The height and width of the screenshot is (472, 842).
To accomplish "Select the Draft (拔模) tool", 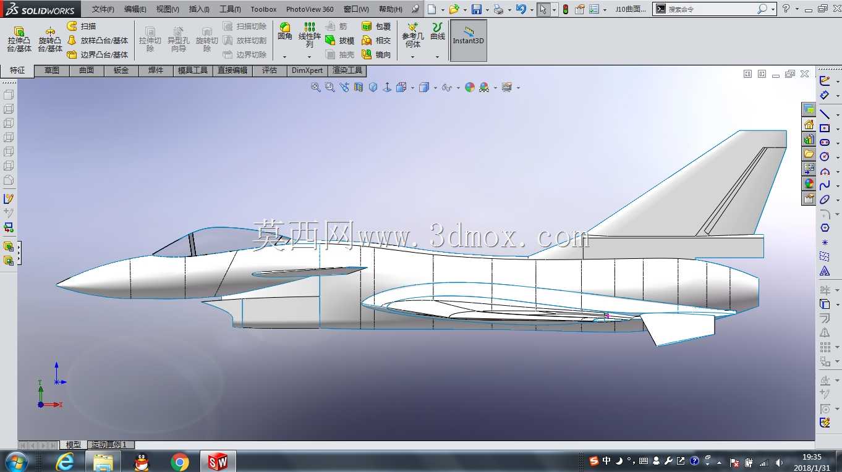I will 340,40.
